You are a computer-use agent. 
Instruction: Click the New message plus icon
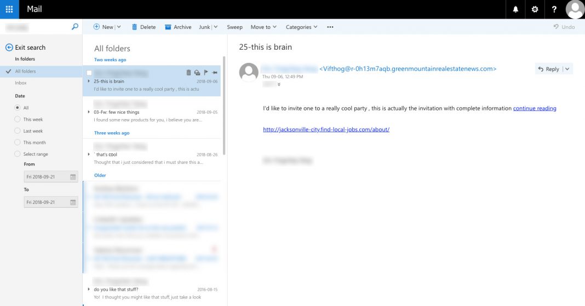(96, 27)
